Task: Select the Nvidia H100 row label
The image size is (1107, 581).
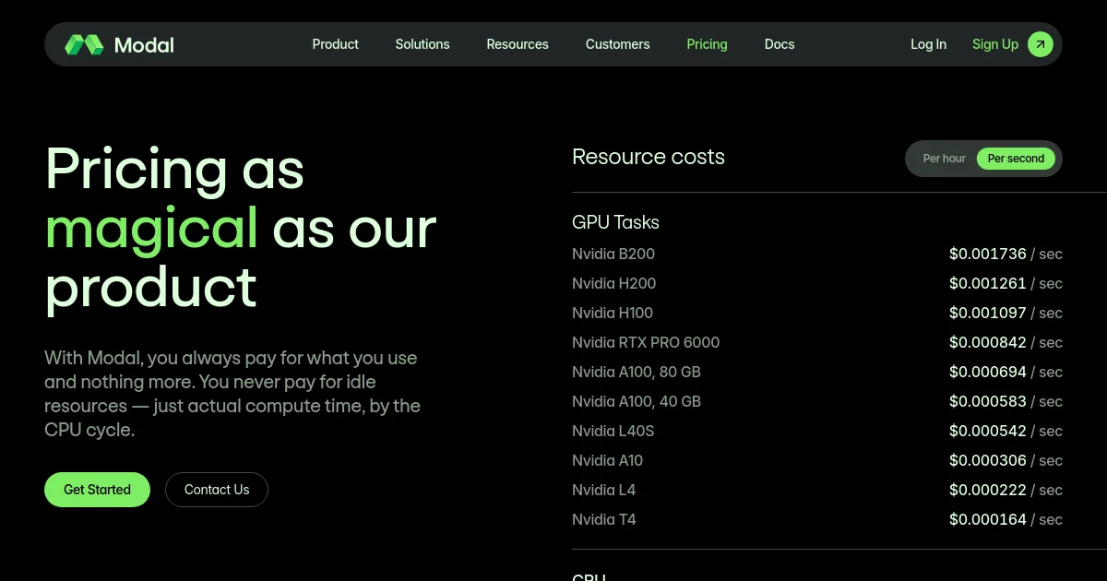Action: (x=613, y=313)
